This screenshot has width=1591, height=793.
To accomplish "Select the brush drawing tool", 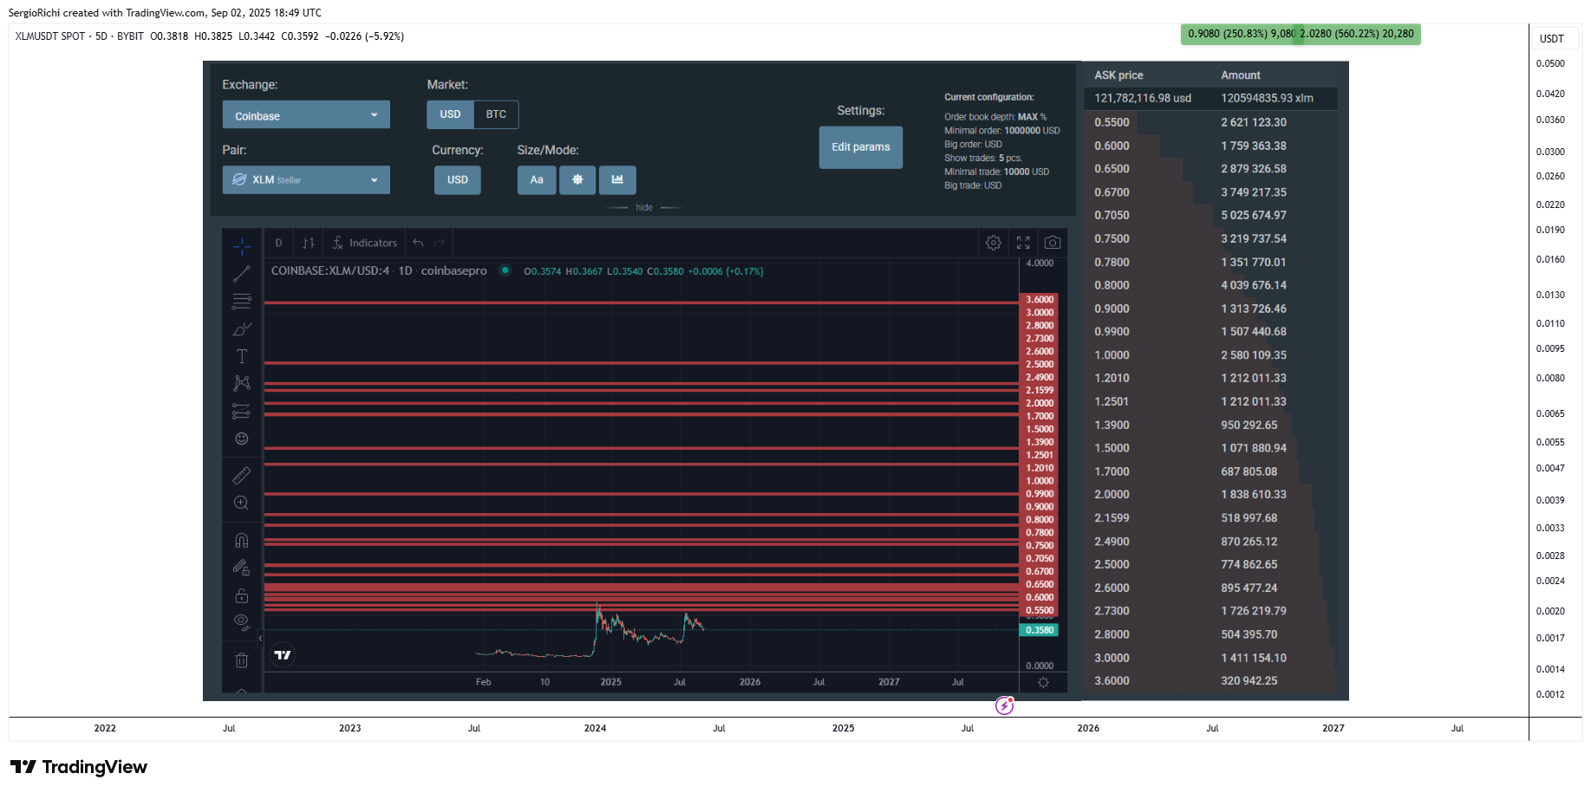I will pyautogui.click(x=242, y=329).
